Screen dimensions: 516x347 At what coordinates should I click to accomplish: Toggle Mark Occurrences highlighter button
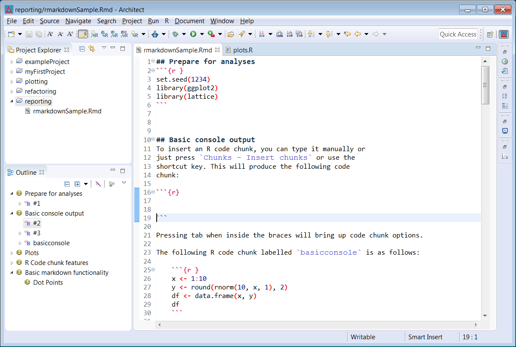[x=83, y=34]
